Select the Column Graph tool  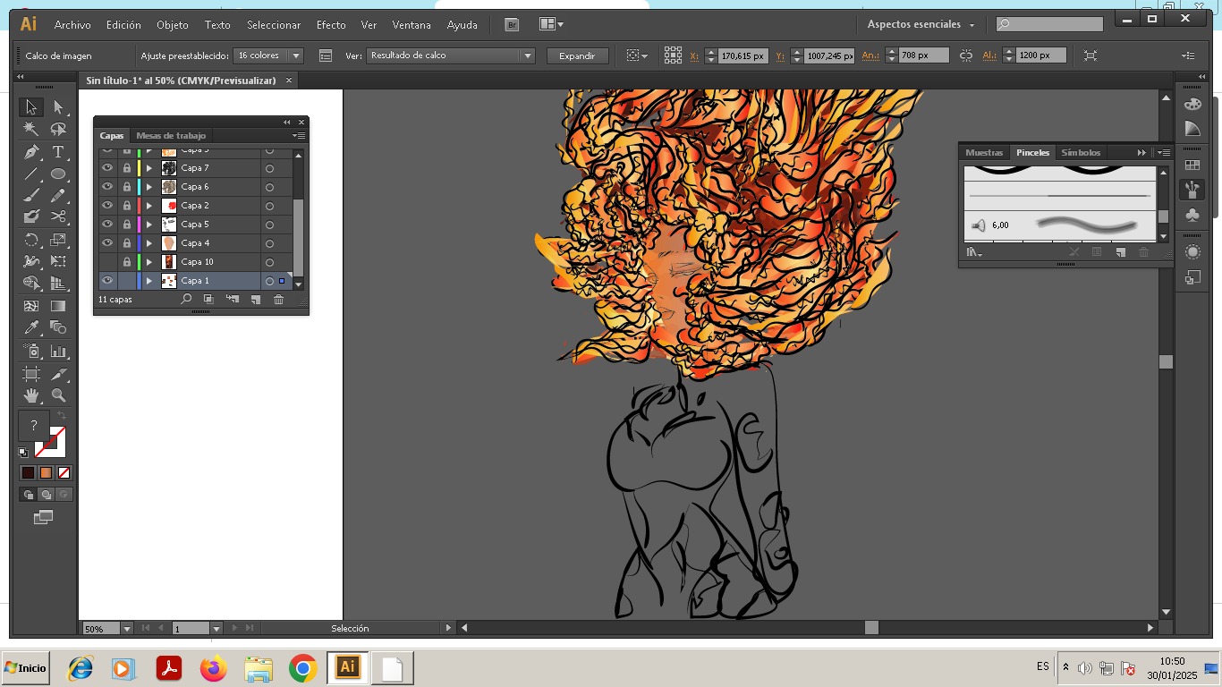58,351
